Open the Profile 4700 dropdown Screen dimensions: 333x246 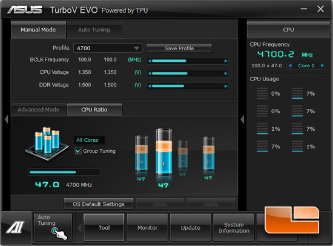[108, 48]
